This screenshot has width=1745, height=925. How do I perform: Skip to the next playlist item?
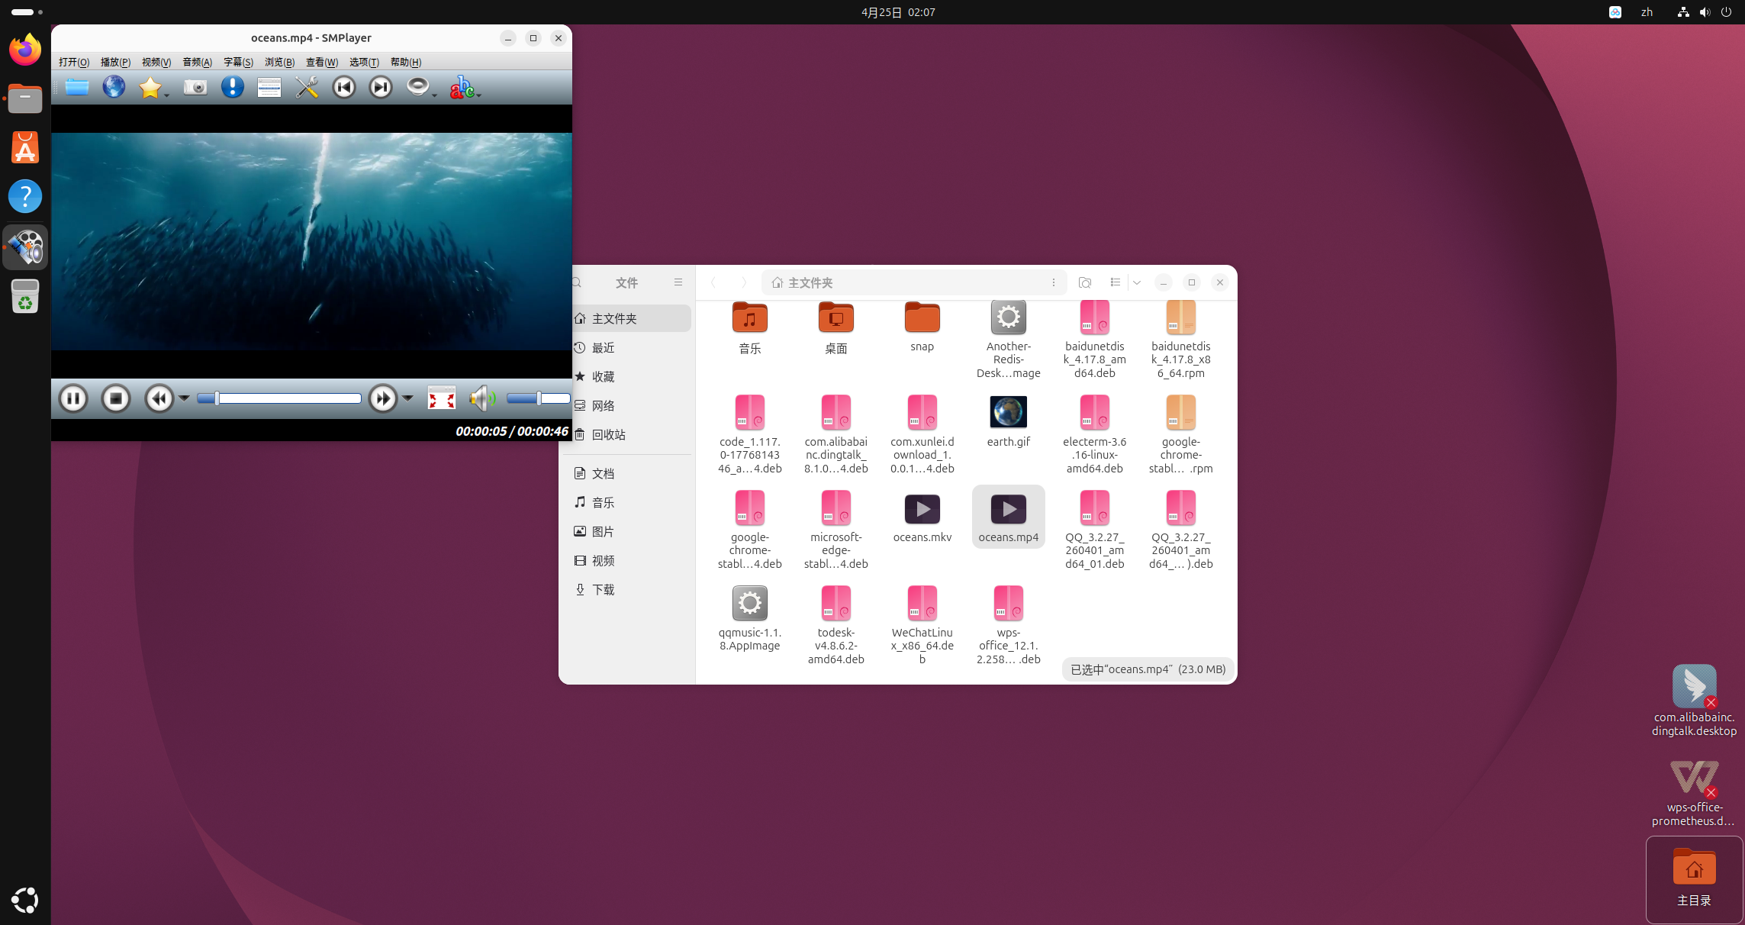[380, 87]
